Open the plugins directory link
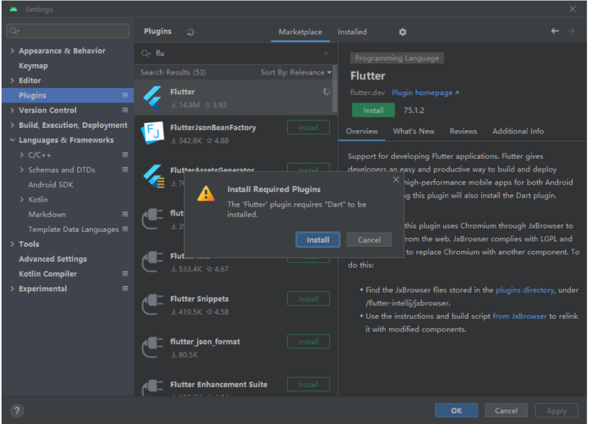This screenshot has height=424, width=590. click(x=524, y=290)
